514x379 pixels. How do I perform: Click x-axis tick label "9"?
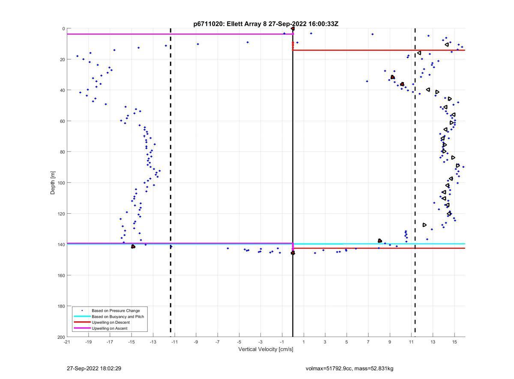(390, 342)
